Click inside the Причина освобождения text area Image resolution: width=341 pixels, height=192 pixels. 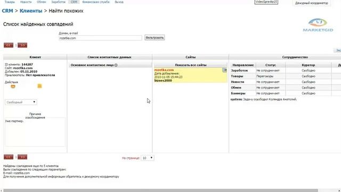35,132
